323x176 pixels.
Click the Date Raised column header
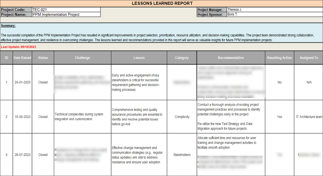22,58
